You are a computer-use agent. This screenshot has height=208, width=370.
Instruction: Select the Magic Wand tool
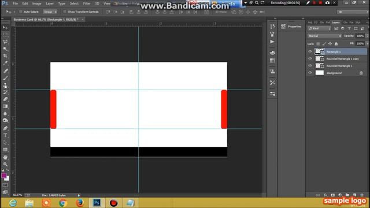pos(5,49)
